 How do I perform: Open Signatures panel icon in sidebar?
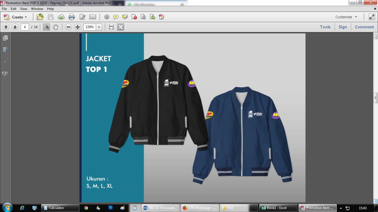click(5, 74)
